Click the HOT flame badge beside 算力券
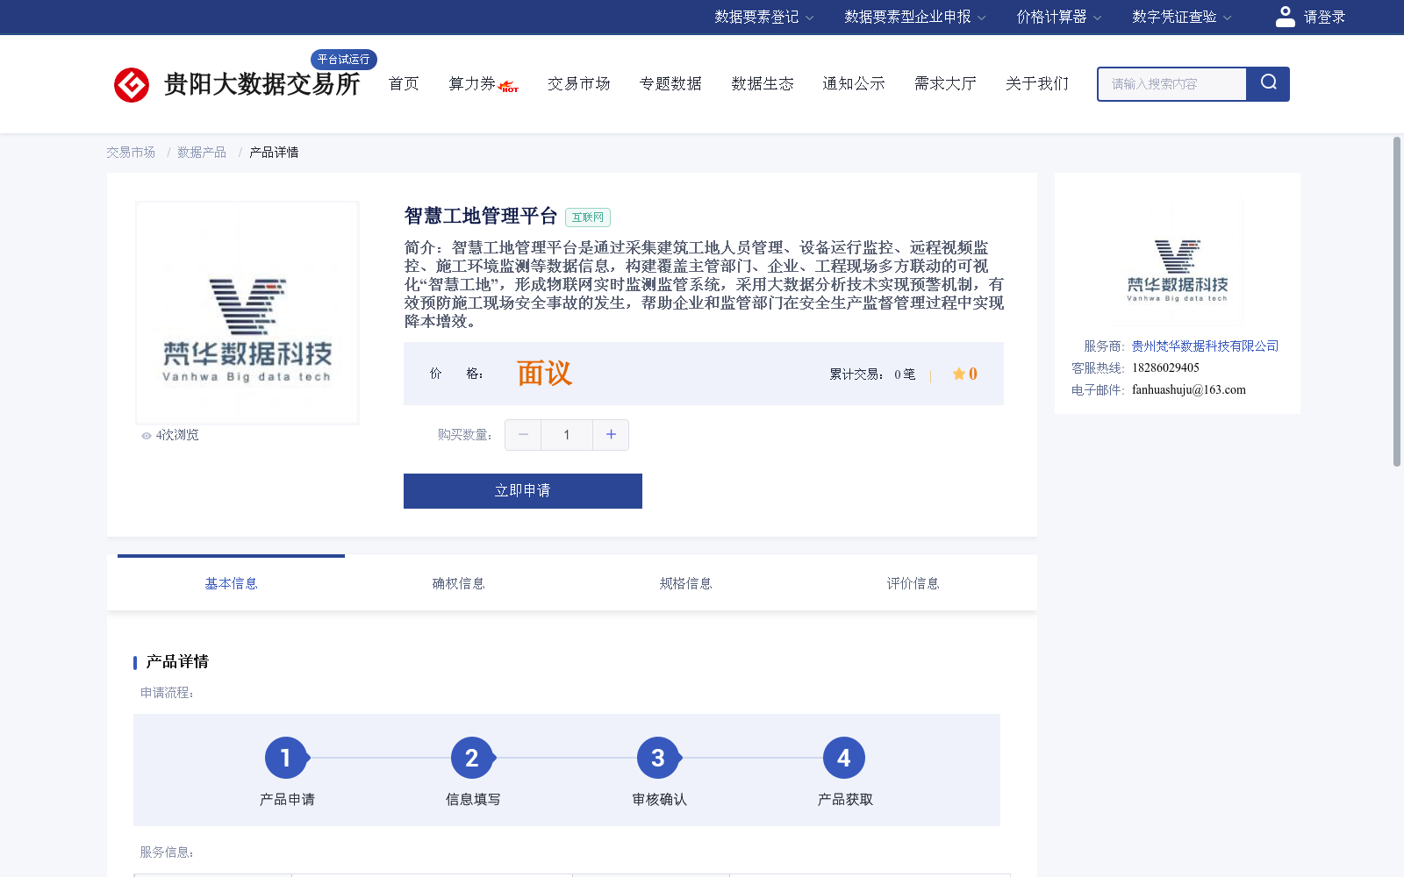1404x877 pixels. pyautogui.click(x=508, y=87)
